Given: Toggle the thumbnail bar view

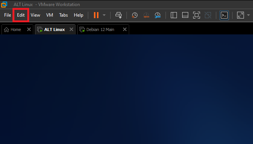Looking at the screenshot, I should pos(185,15).
